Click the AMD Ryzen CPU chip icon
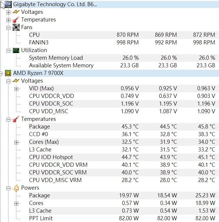Screen dimensions: 219x222 (x=8, y=73)
